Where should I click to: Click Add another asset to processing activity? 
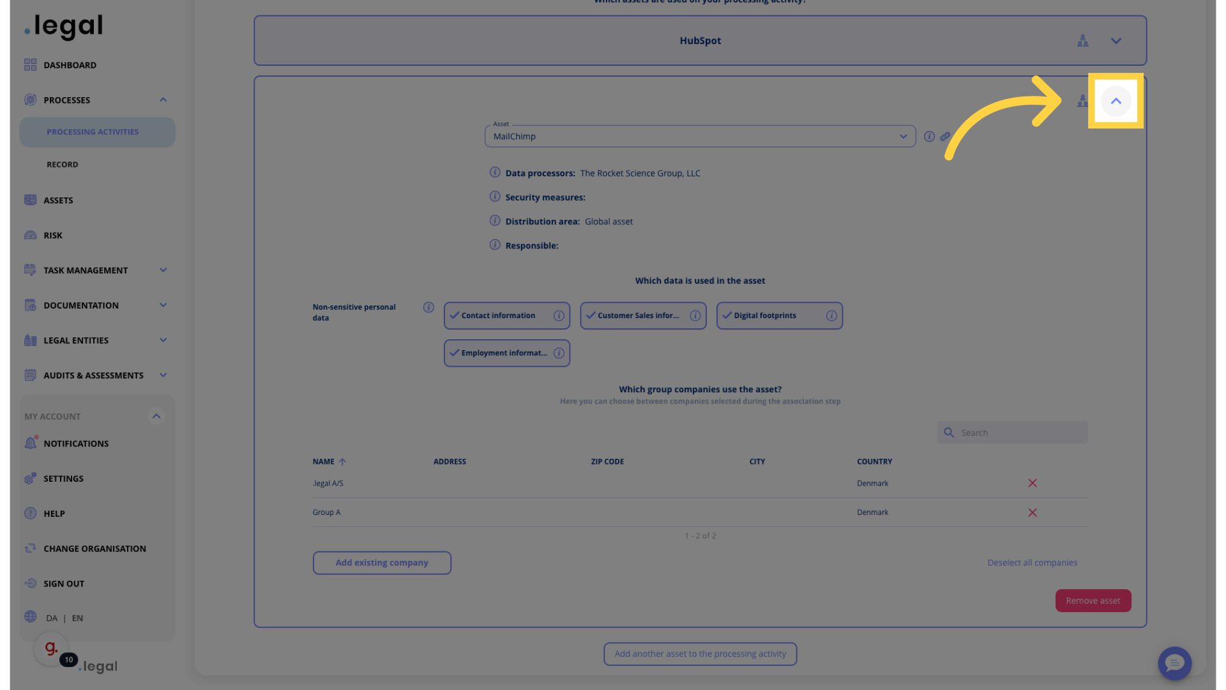click(700, 654)
